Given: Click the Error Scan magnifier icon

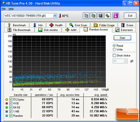Looking at the screenshot, I should [x=71, y=25].
